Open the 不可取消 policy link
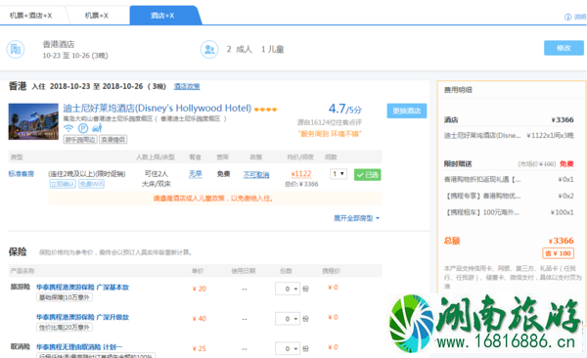The width and height of the screenshot is (587, 358). tap(256, 174)
